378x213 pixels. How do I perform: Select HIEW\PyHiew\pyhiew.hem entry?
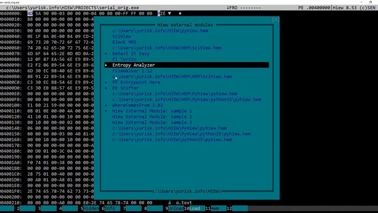[170, 128]
